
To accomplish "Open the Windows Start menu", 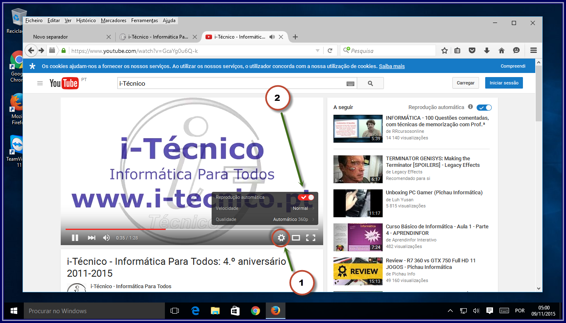I will [14, 311].
